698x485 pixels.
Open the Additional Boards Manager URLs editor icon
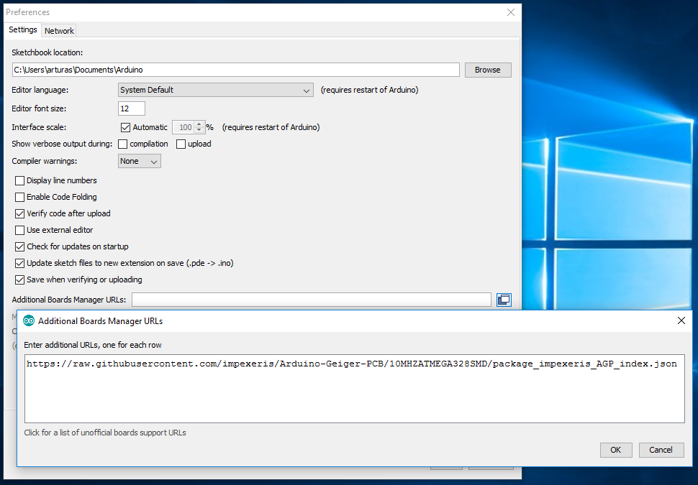pyautogui.click(x=504, y=300)
